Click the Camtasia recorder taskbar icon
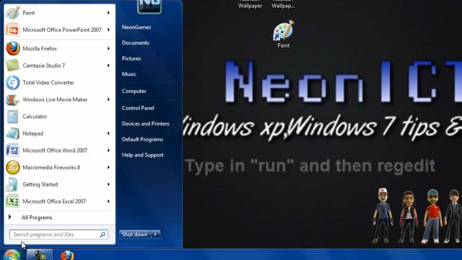The height and width of the screenshot is (260, 462). point(40,255)
